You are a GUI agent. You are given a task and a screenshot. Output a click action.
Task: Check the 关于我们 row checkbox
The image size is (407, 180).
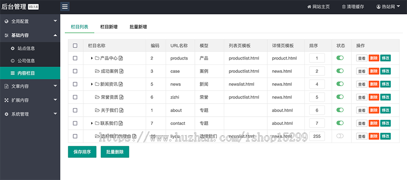75,110
